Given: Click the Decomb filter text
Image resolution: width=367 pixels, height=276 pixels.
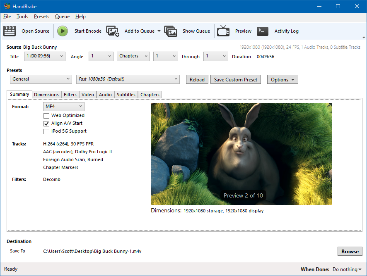Looking at the screenshot, I should point(52,179).
